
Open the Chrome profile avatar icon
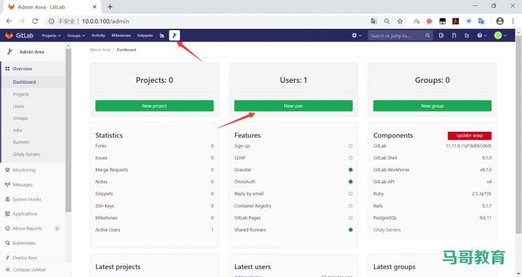pos(500,21)
